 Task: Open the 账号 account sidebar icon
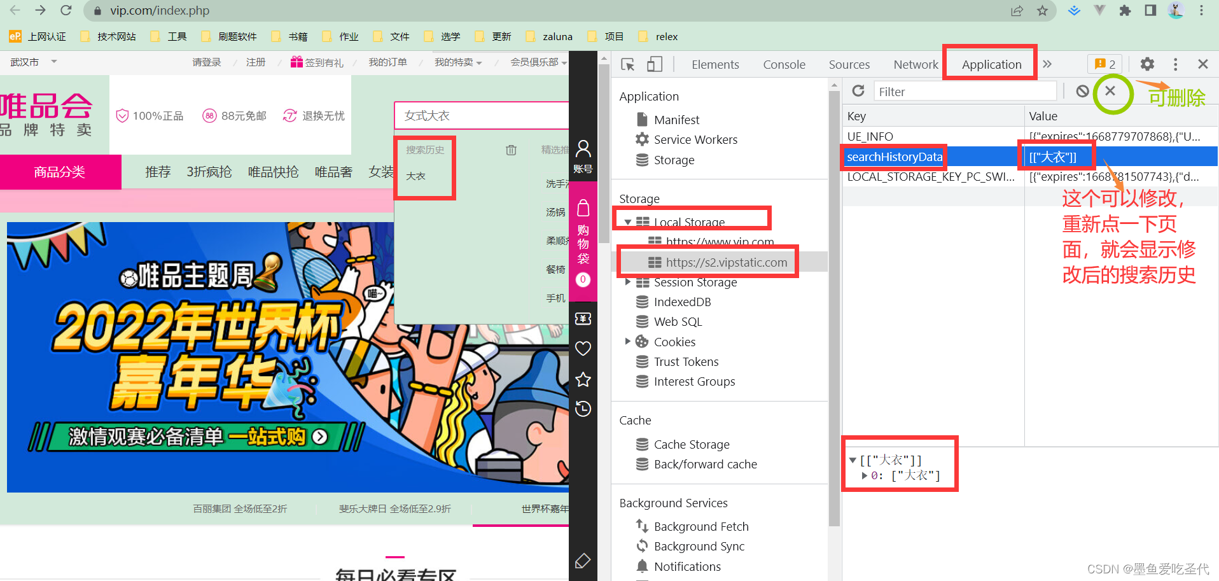tap(583, 156)
